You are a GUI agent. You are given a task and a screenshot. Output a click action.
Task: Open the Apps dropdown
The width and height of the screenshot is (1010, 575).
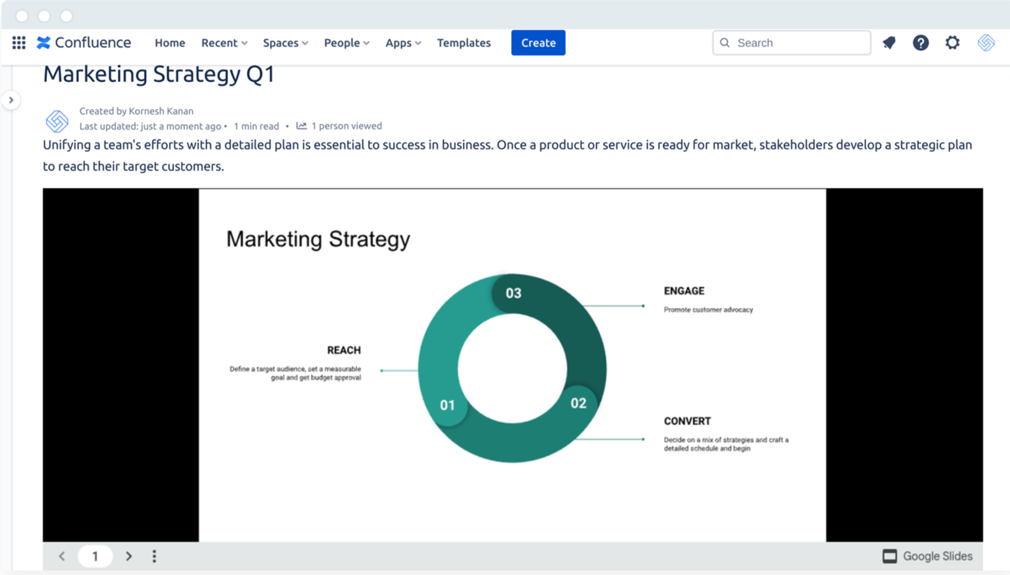[403, 43]
